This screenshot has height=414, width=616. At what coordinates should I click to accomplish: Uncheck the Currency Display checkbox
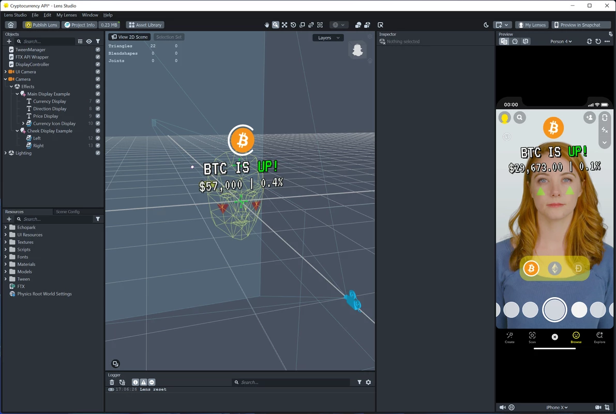(98, 101)
